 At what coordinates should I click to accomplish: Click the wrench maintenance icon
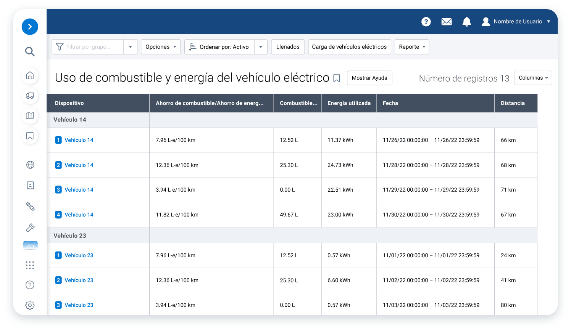[30, 228]
